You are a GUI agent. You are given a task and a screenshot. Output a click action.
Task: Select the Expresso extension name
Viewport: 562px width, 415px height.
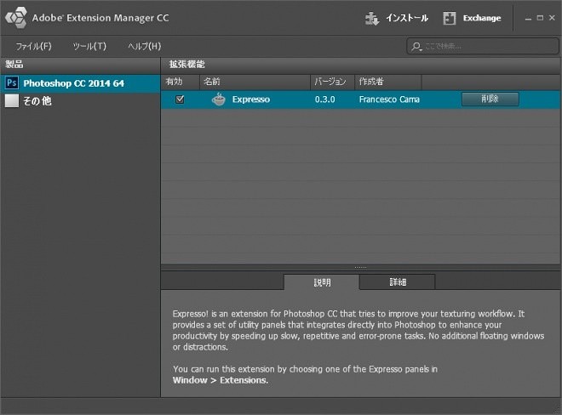(x=251, y=99)
